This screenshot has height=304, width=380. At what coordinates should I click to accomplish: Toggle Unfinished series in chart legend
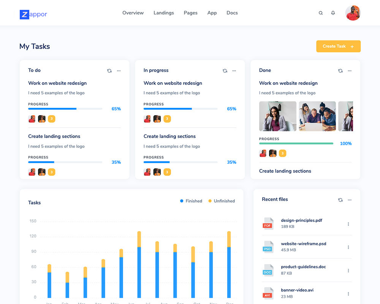pos(221,201)
